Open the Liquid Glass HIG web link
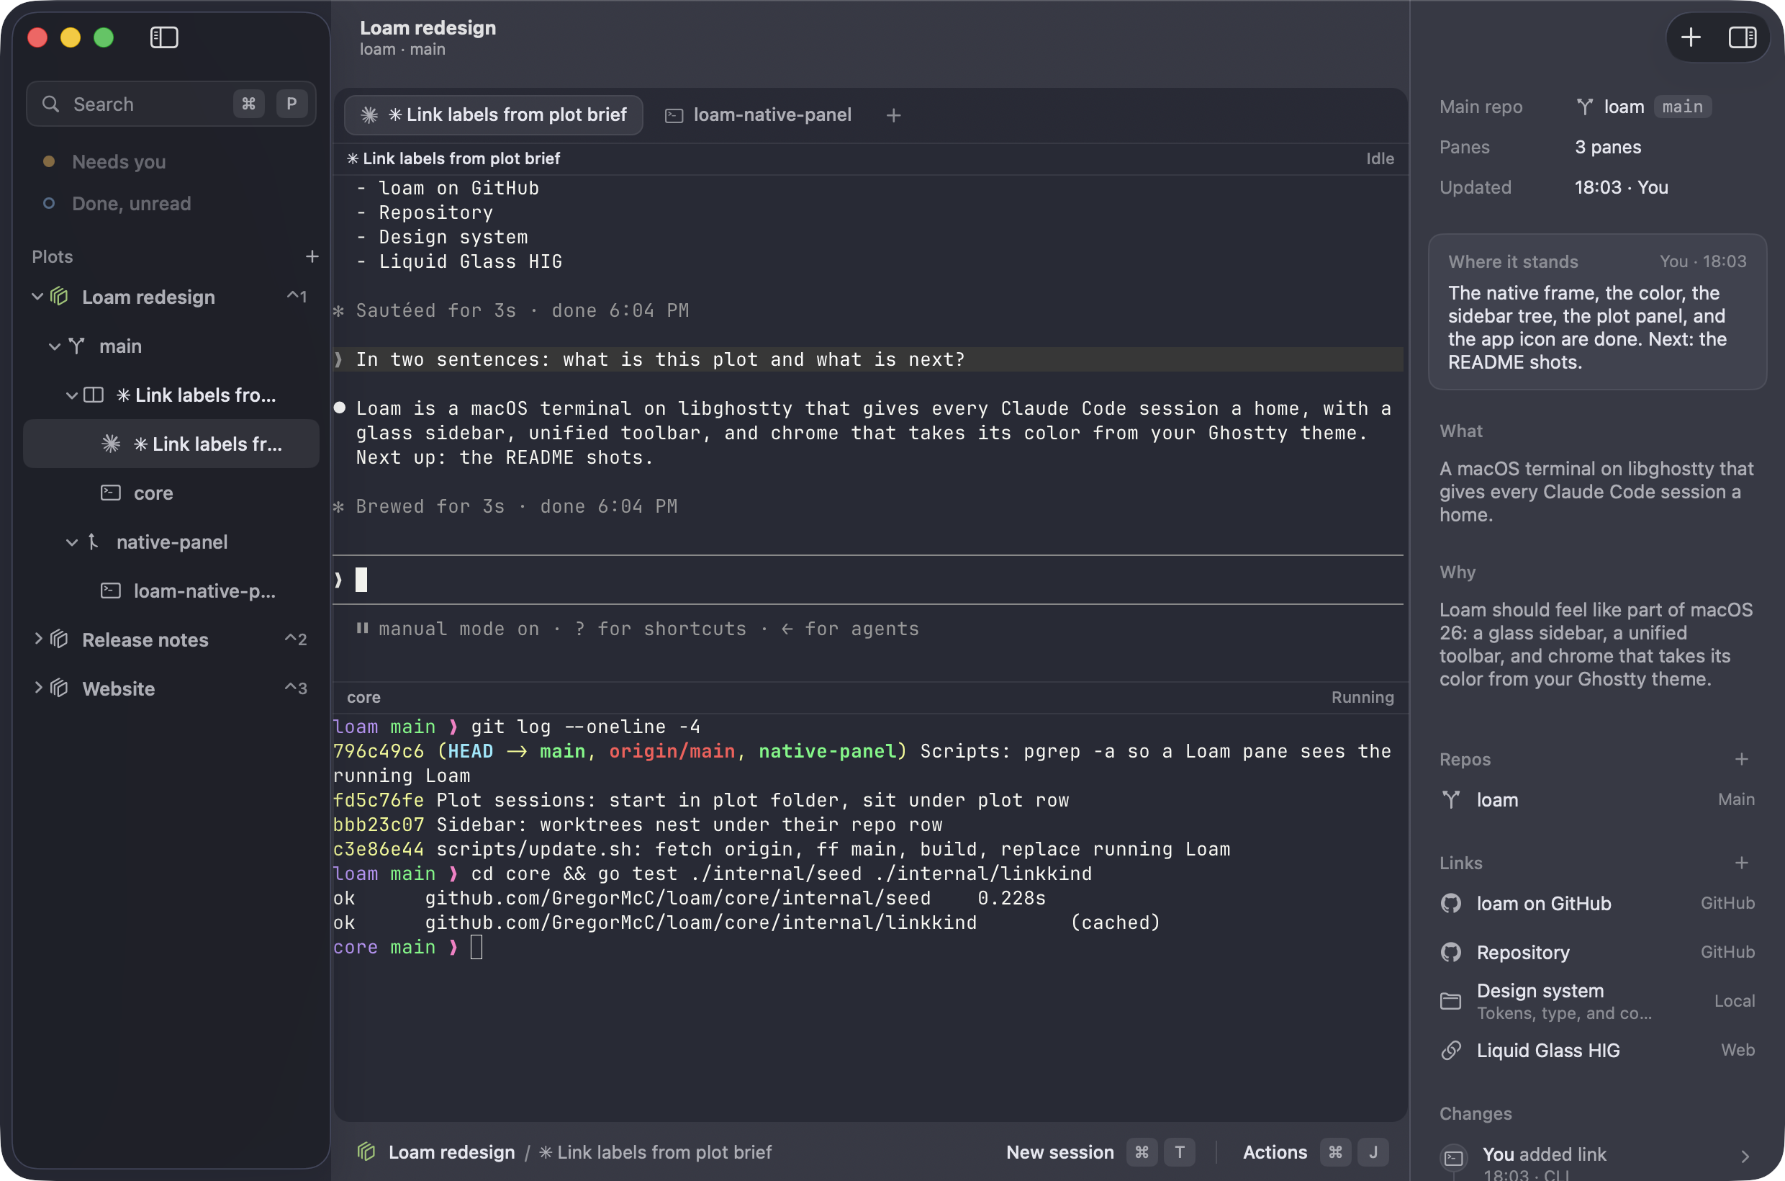 coord(1597,1051)
